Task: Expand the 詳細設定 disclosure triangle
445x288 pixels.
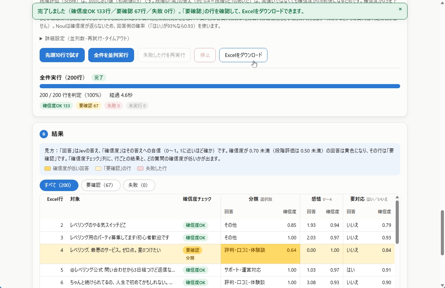Action: click(x=41, y=39)
